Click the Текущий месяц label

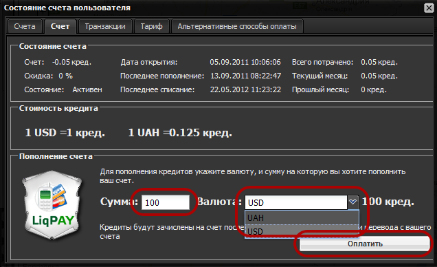click(x=320, y=76)
